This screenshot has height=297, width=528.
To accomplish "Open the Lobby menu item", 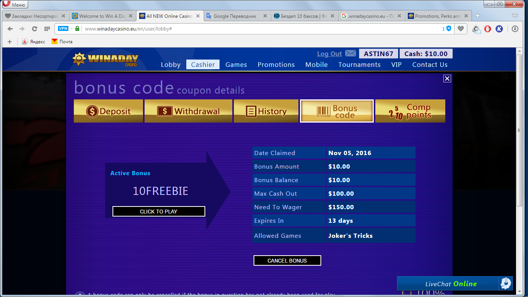I will pyautogui.click(x=170, y=65).
